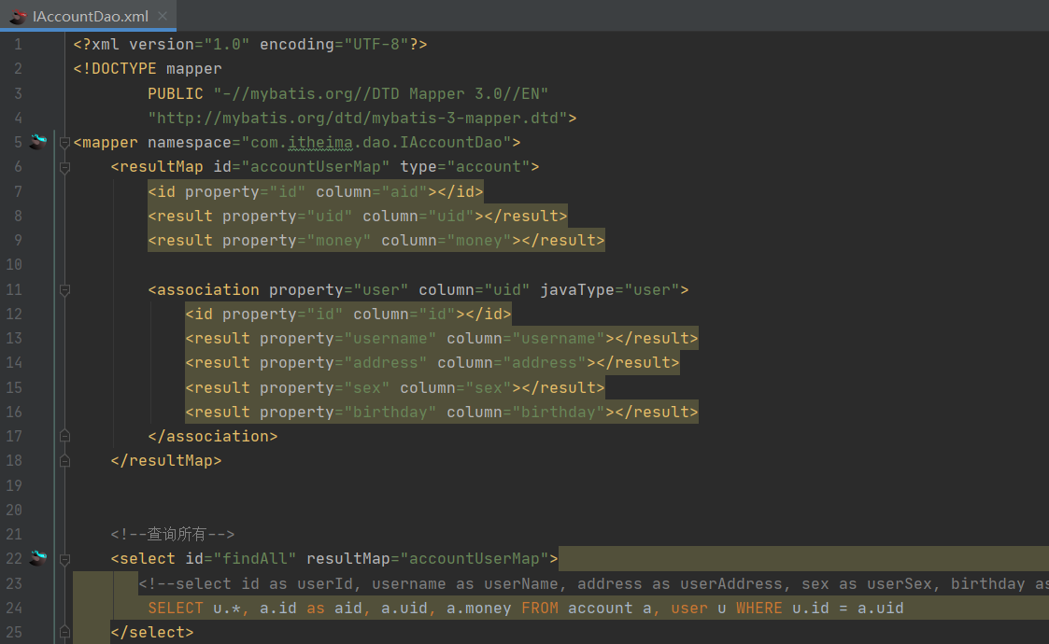
Task: Click javaType="user" attribute
Action: point(610,289)
